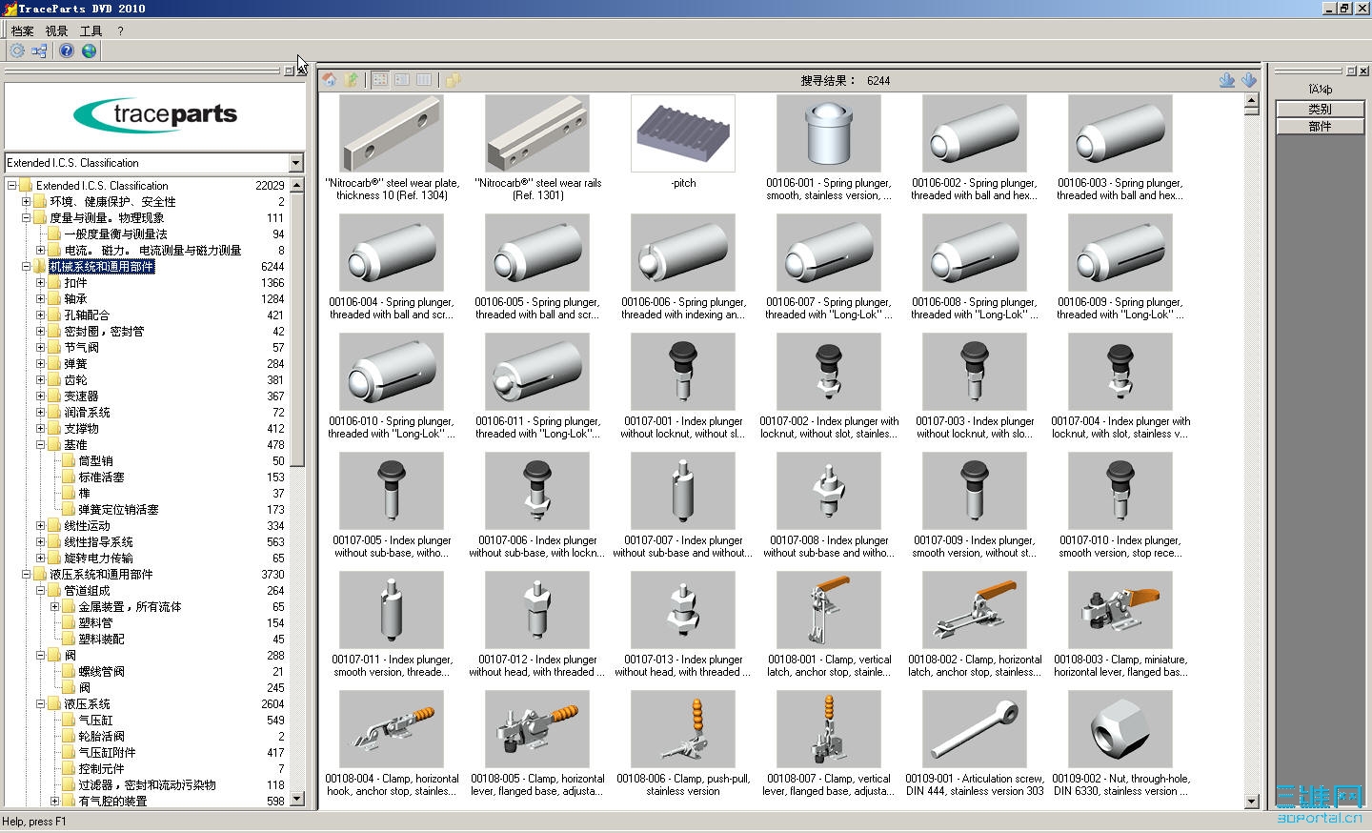The image size is (1372, 833).
Task: Open the 档案 menu
Action: tap(23, 30)
